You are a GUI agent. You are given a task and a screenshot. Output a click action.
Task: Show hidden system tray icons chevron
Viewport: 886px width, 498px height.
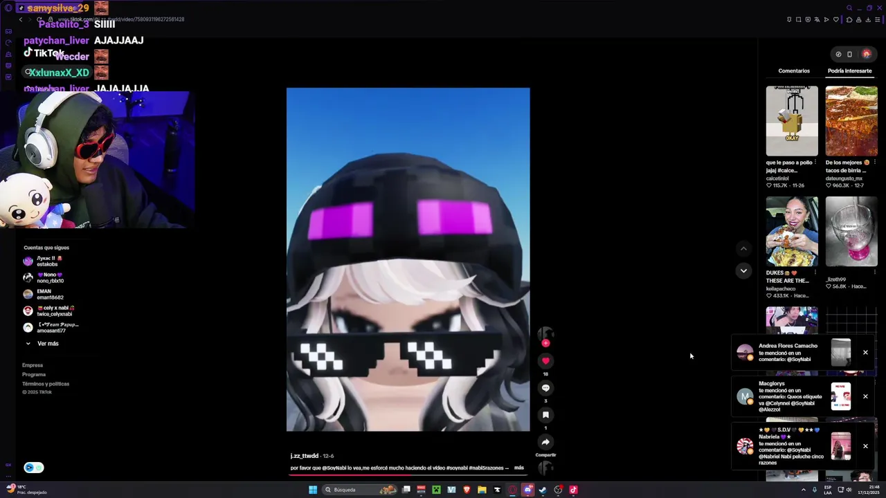click(x=804, y=490)
